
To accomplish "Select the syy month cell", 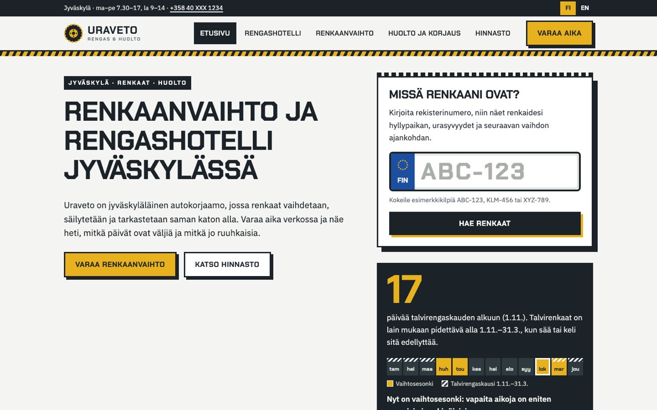I will click(x=526, y=367).
